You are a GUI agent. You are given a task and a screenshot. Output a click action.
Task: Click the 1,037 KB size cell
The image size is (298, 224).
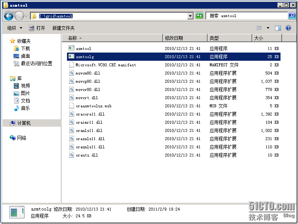click(x=270, y=81)
